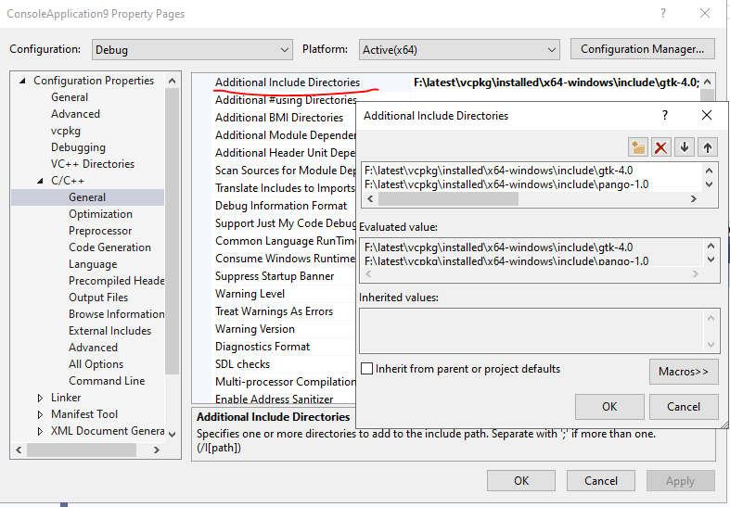The height and width of the screenshot is (507, 730).
Task: Open help for the Property Pages window
Action: 663,14
